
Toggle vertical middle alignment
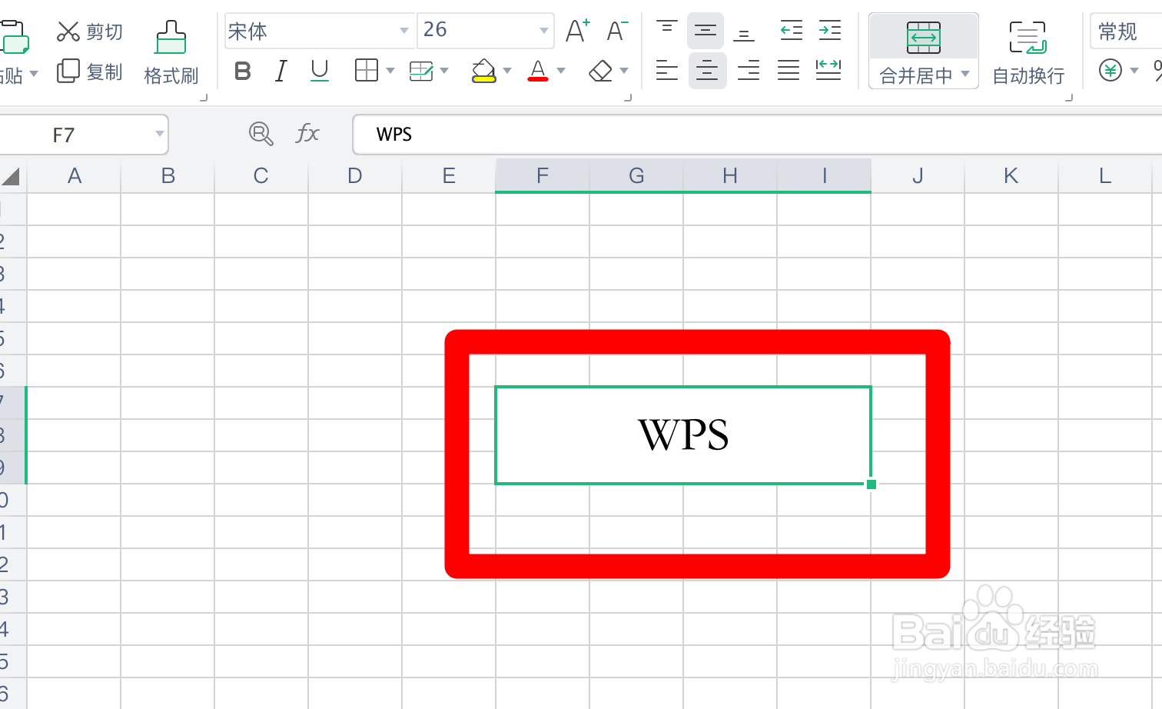pyautogui.click(x=705, y=31)
